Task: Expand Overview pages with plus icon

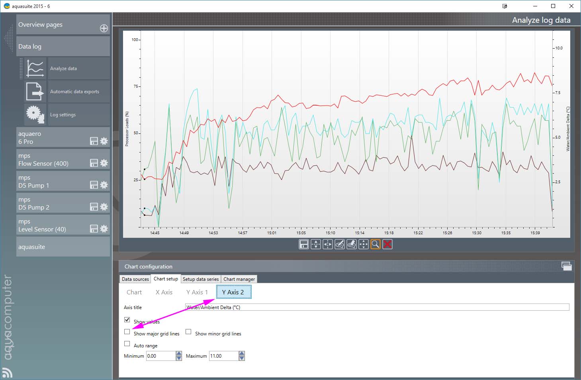Action: point(104,28)
